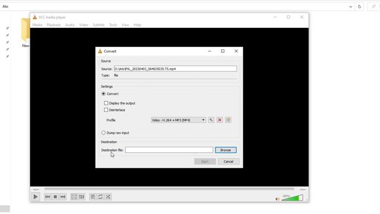Toggle VLC fullscreen mode icon
Screen dimensions: 380x214
tap(74, 197)
